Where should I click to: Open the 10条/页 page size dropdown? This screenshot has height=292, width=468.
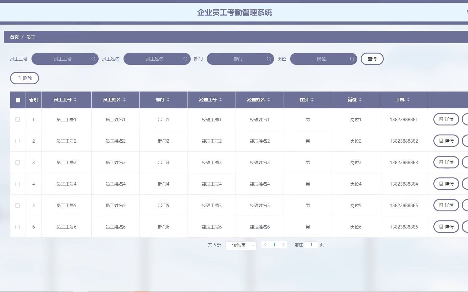pyautogui.click(x=241, y=245)
